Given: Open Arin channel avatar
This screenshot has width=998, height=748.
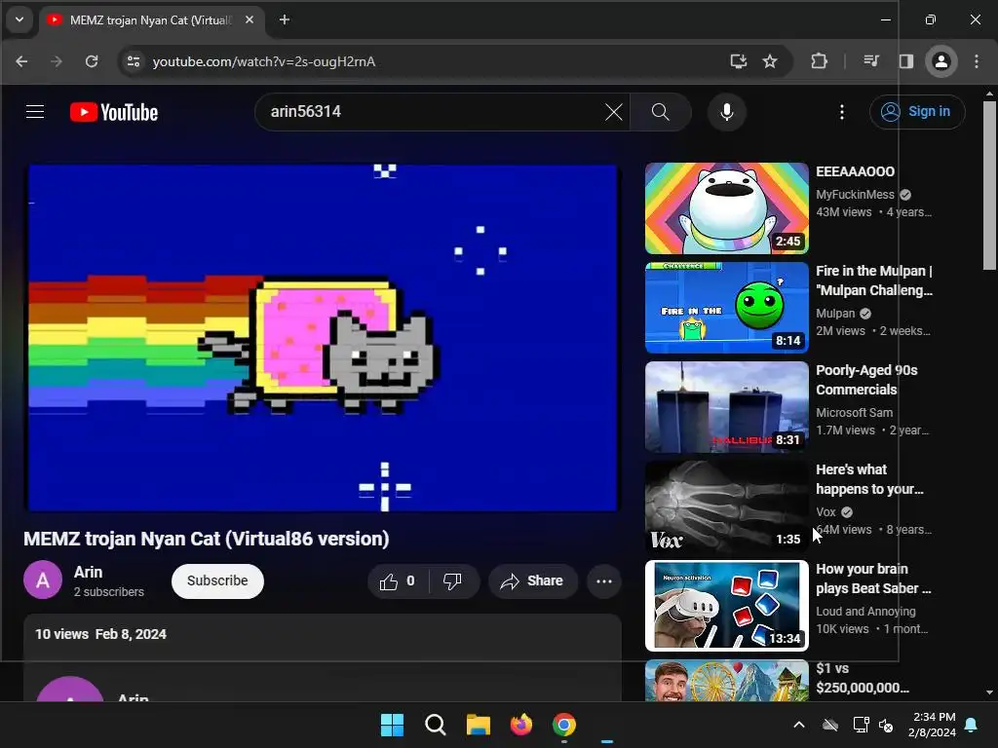Looking at the screenshot, I should [x=43, y=580].
